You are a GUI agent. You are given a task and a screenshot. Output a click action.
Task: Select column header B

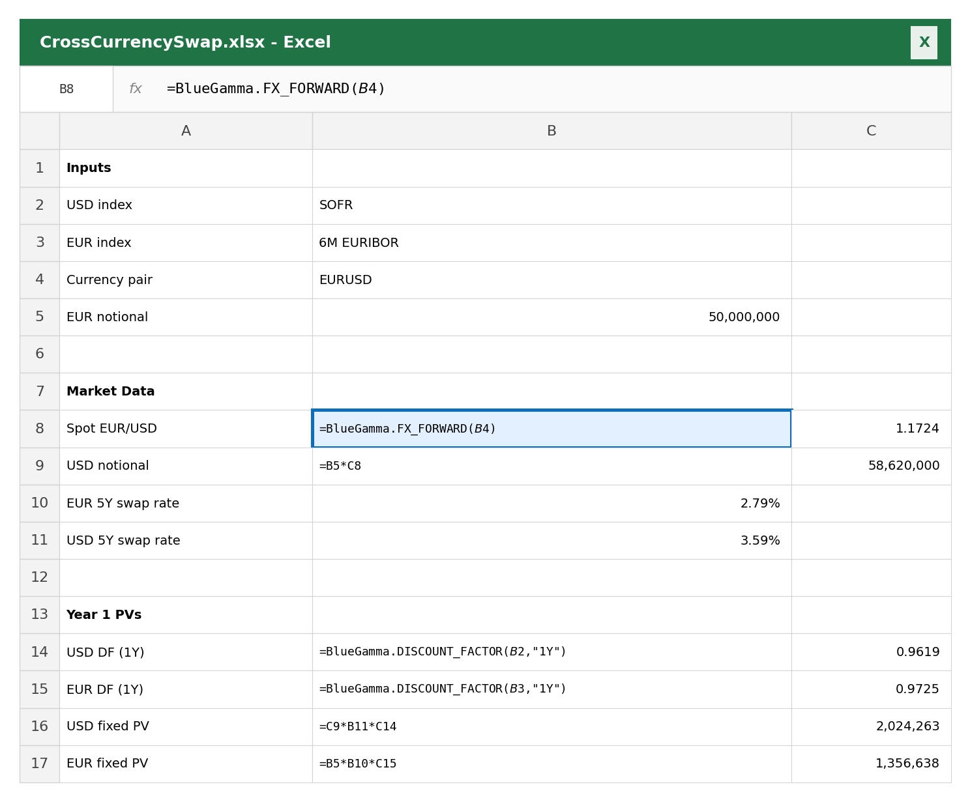click(551, 130)
